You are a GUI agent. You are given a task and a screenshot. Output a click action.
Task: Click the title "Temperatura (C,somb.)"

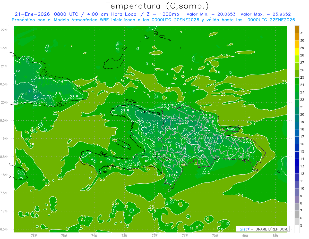point(157,6)
